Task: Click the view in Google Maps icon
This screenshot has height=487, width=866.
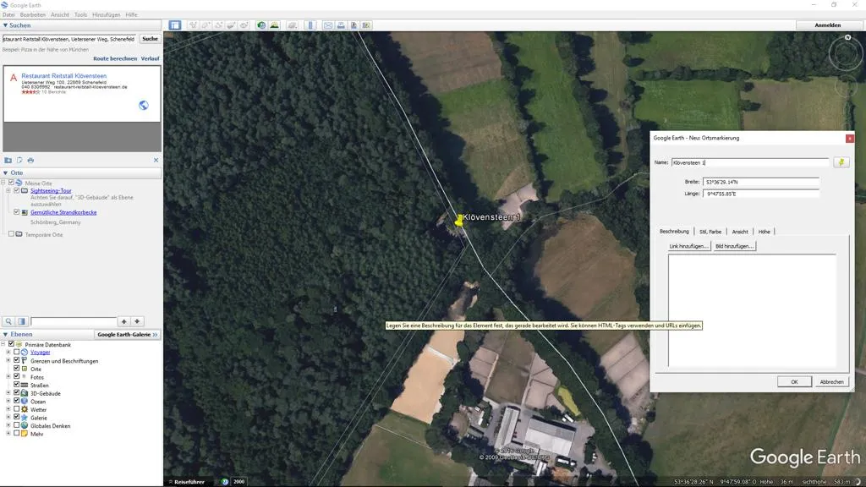Action: click(366, 25)
